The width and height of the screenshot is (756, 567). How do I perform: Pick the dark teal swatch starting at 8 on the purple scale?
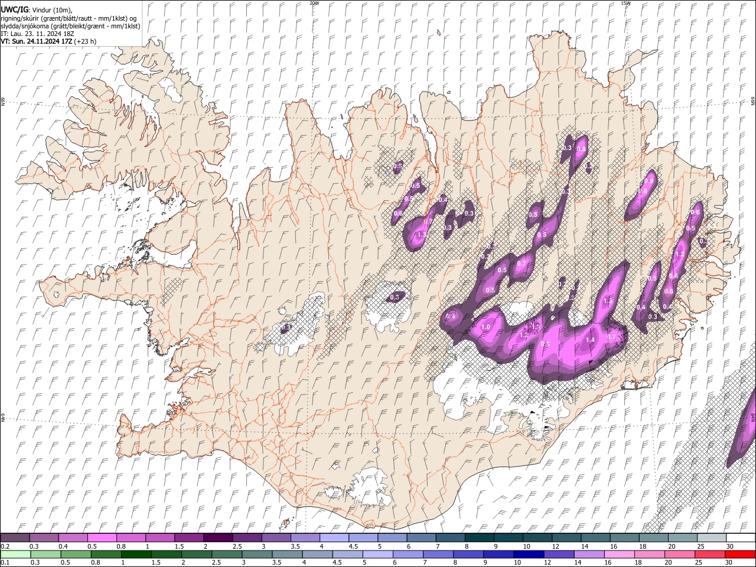pyautogui.click(x=480, y=537)
